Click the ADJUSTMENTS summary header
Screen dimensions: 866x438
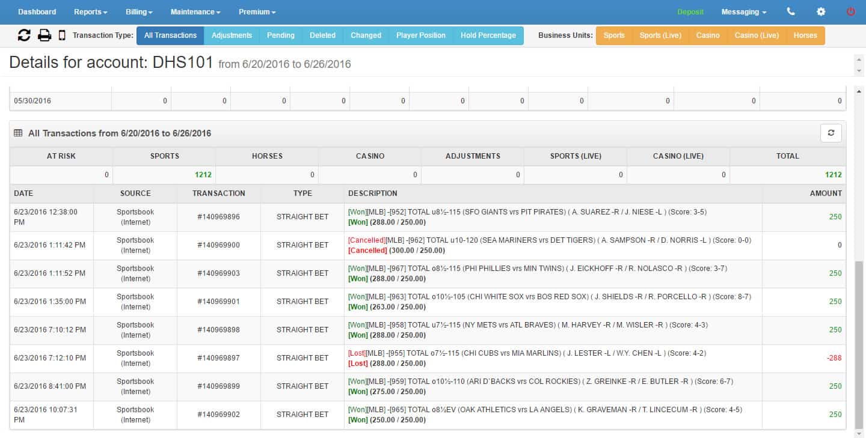473,156
